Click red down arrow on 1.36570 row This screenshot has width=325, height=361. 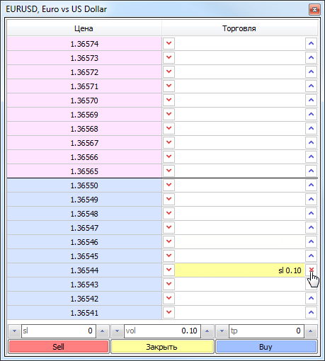point(169,100)
